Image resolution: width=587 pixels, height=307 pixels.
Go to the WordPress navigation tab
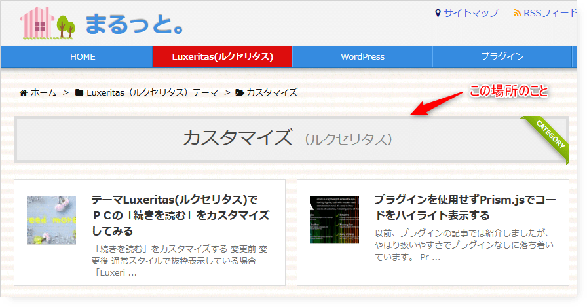(x=362, y=57)
